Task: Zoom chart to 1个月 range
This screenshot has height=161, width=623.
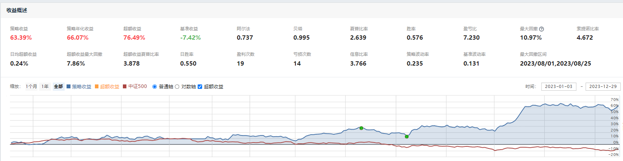Action: 32,87
